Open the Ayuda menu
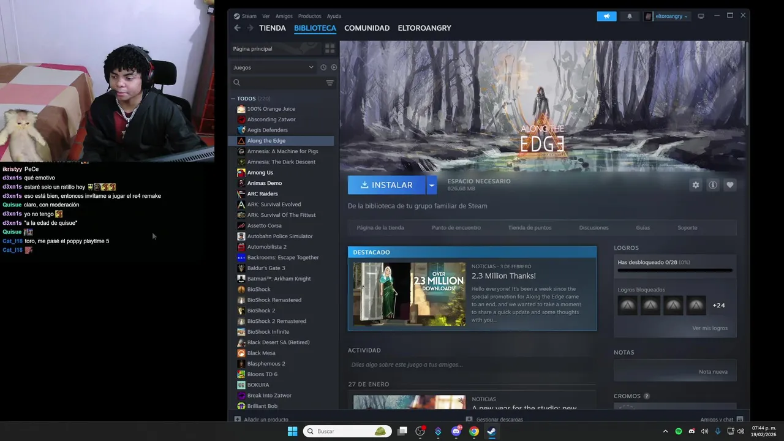Image resolution: width=784 pixels, height=441 pixels. coord(334,16)
